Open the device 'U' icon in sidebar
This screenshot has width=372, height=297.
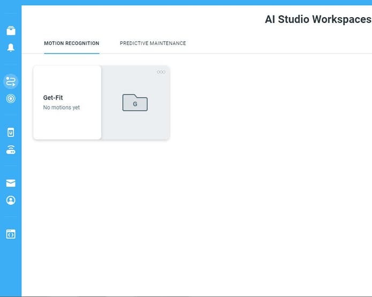click(11, 132)
